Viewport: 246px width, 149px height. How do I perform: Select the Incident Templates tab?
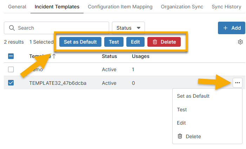(x=57, y=7)
